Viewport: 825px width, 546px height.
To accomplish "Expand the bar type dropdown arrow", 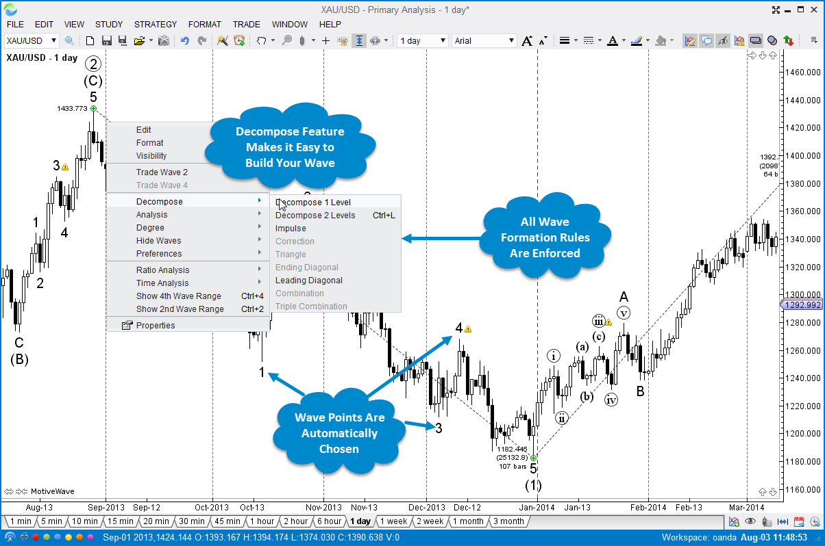I will pos(312,41).
